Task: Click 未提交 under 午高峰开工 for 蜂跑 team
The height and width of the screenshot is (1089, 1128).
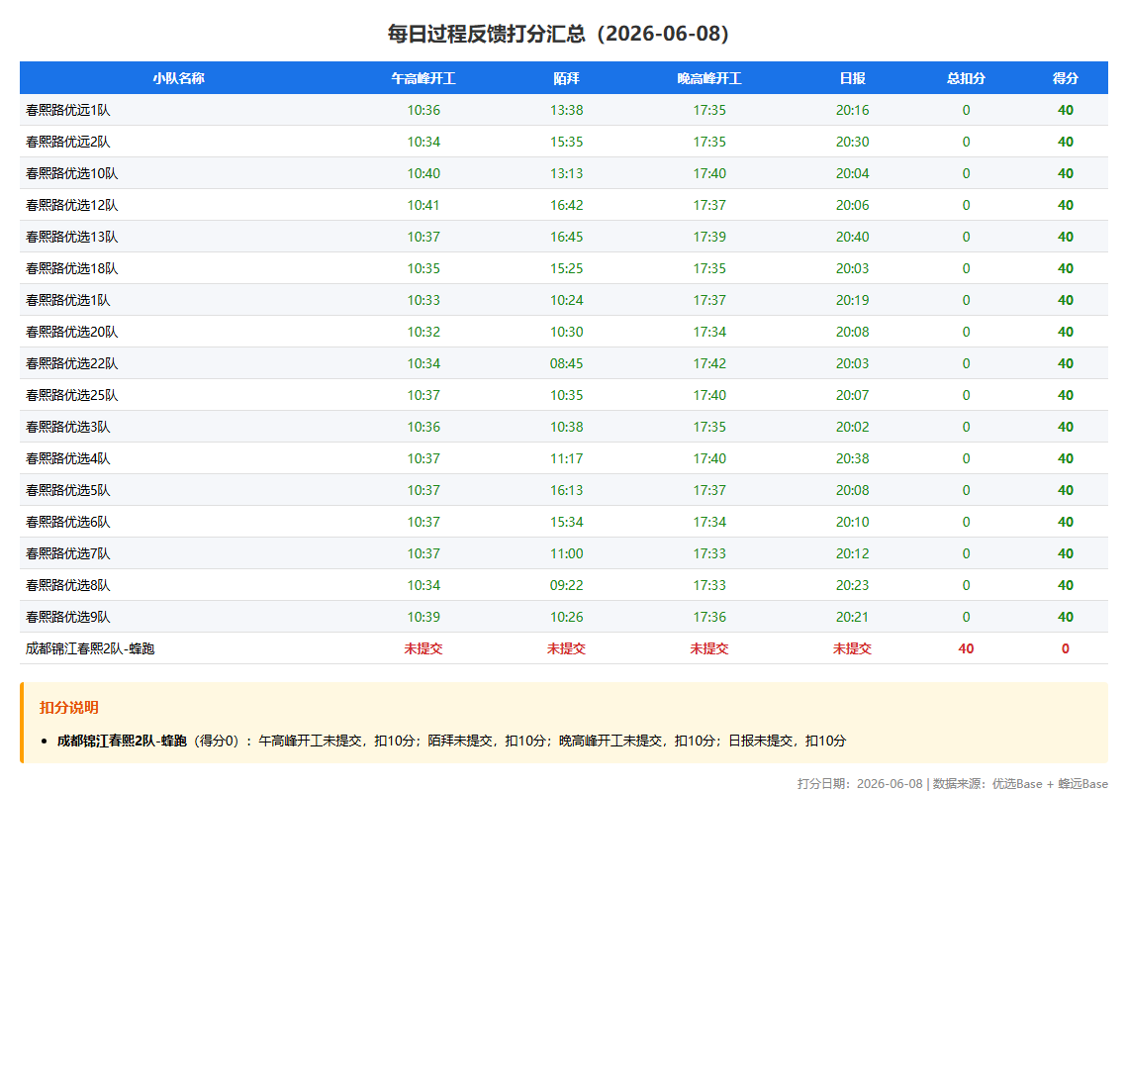Action: (423, 648)
